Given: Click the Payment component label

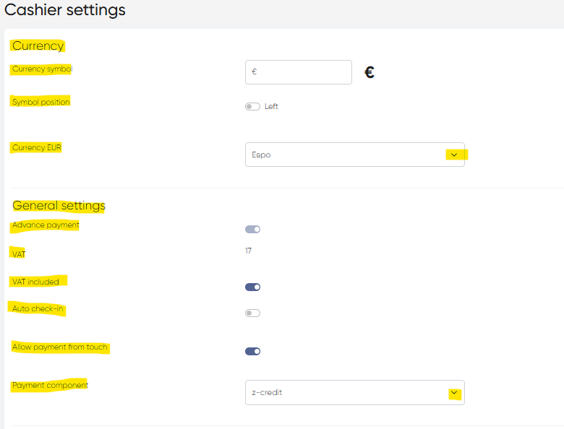Looking at the screenshot, I should point(50,386).
